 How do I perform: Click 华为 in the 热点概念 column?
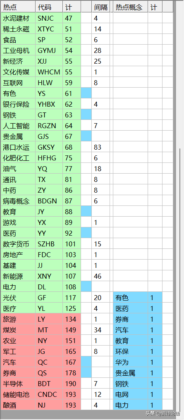[x=131, y=362]
